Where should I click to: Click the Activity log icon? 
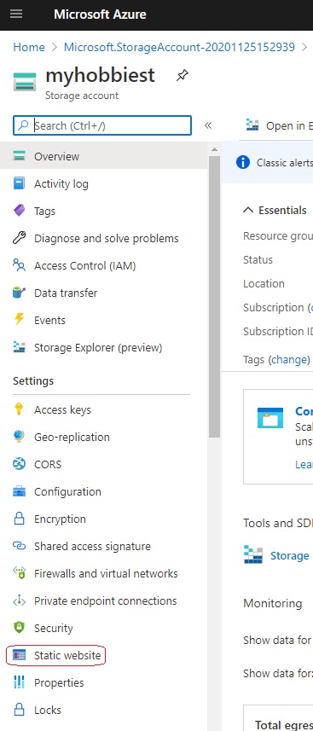tap(19, 183)
